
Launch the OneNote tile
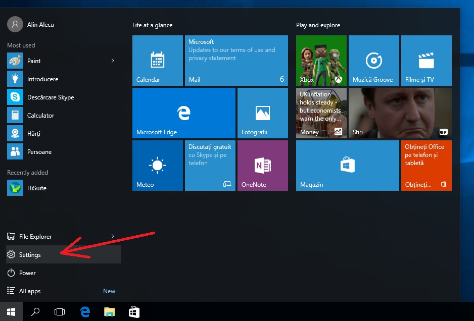point(263,166)
